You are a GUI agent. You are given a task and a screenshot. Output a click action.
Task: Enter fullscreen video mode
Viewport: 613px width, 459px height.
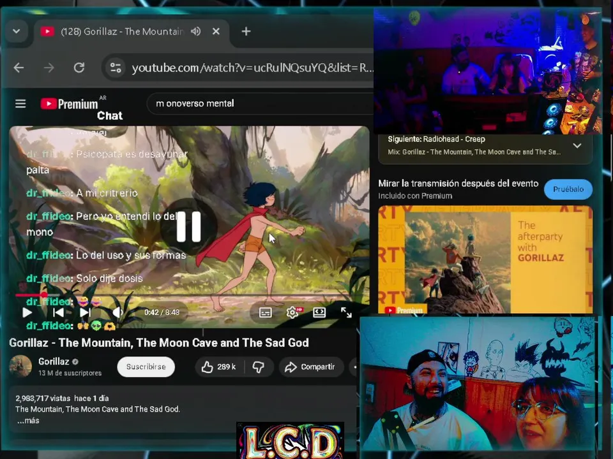pyautogui.click(x=346, y=312)
